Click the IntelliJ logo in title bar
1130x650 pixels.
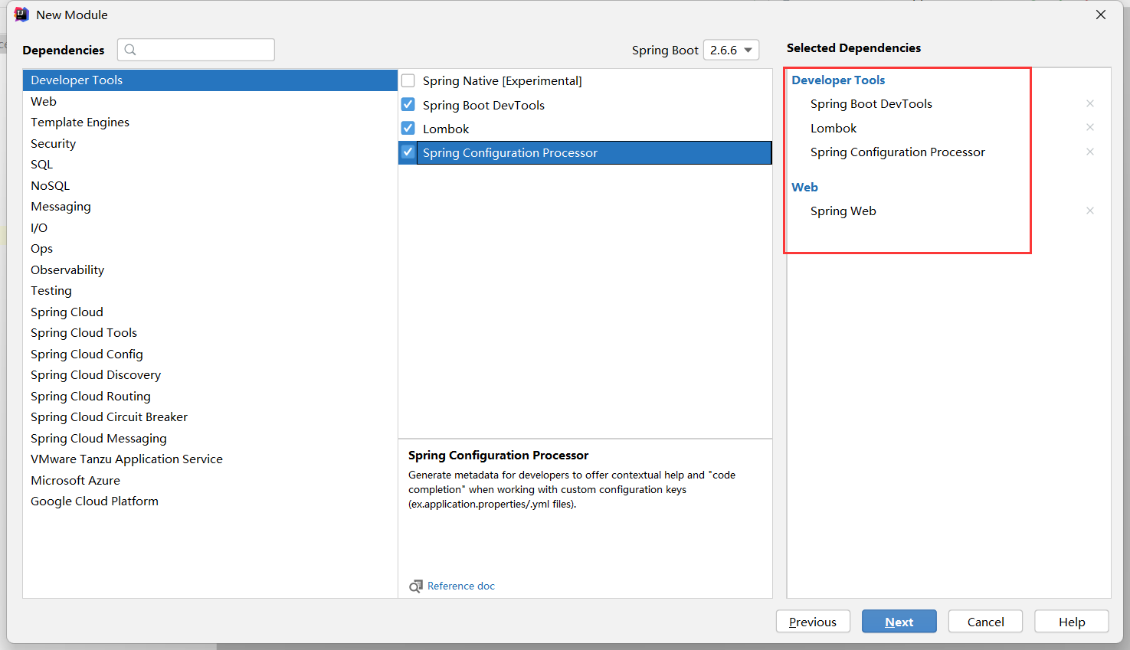pos(21,15)
